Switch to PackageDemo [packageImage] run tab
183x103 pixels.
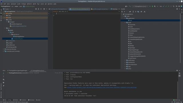(x=18, y=71)
